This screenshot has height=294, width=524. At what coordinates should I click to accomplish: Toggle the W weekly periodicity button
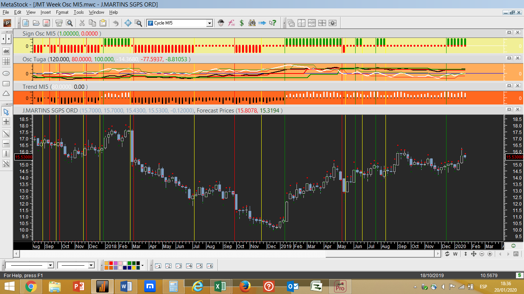coord(456,254)
